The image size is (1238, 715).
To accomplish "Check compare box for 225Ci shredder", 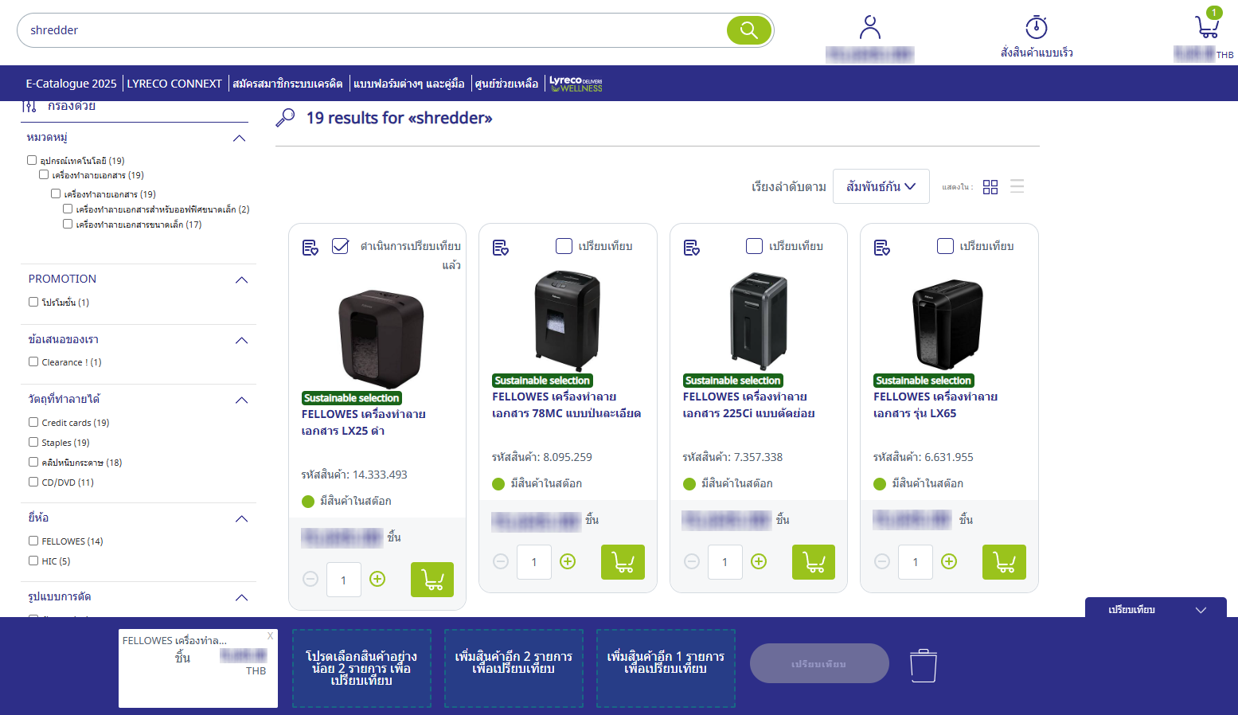I will tap(754, 246).
